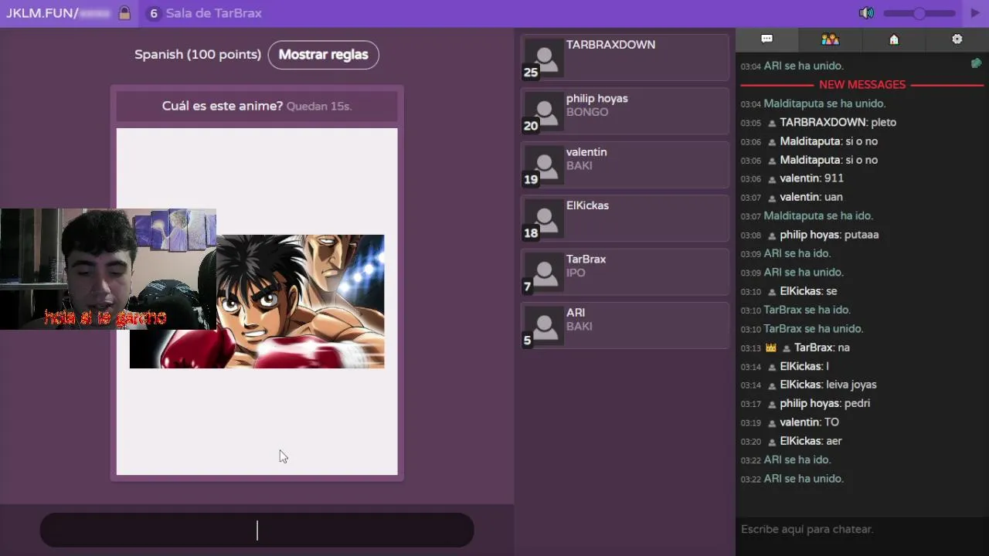Click user icon beside 'ElKickas: se'
This screenshot has height=556, width=989.
[771, 292]
